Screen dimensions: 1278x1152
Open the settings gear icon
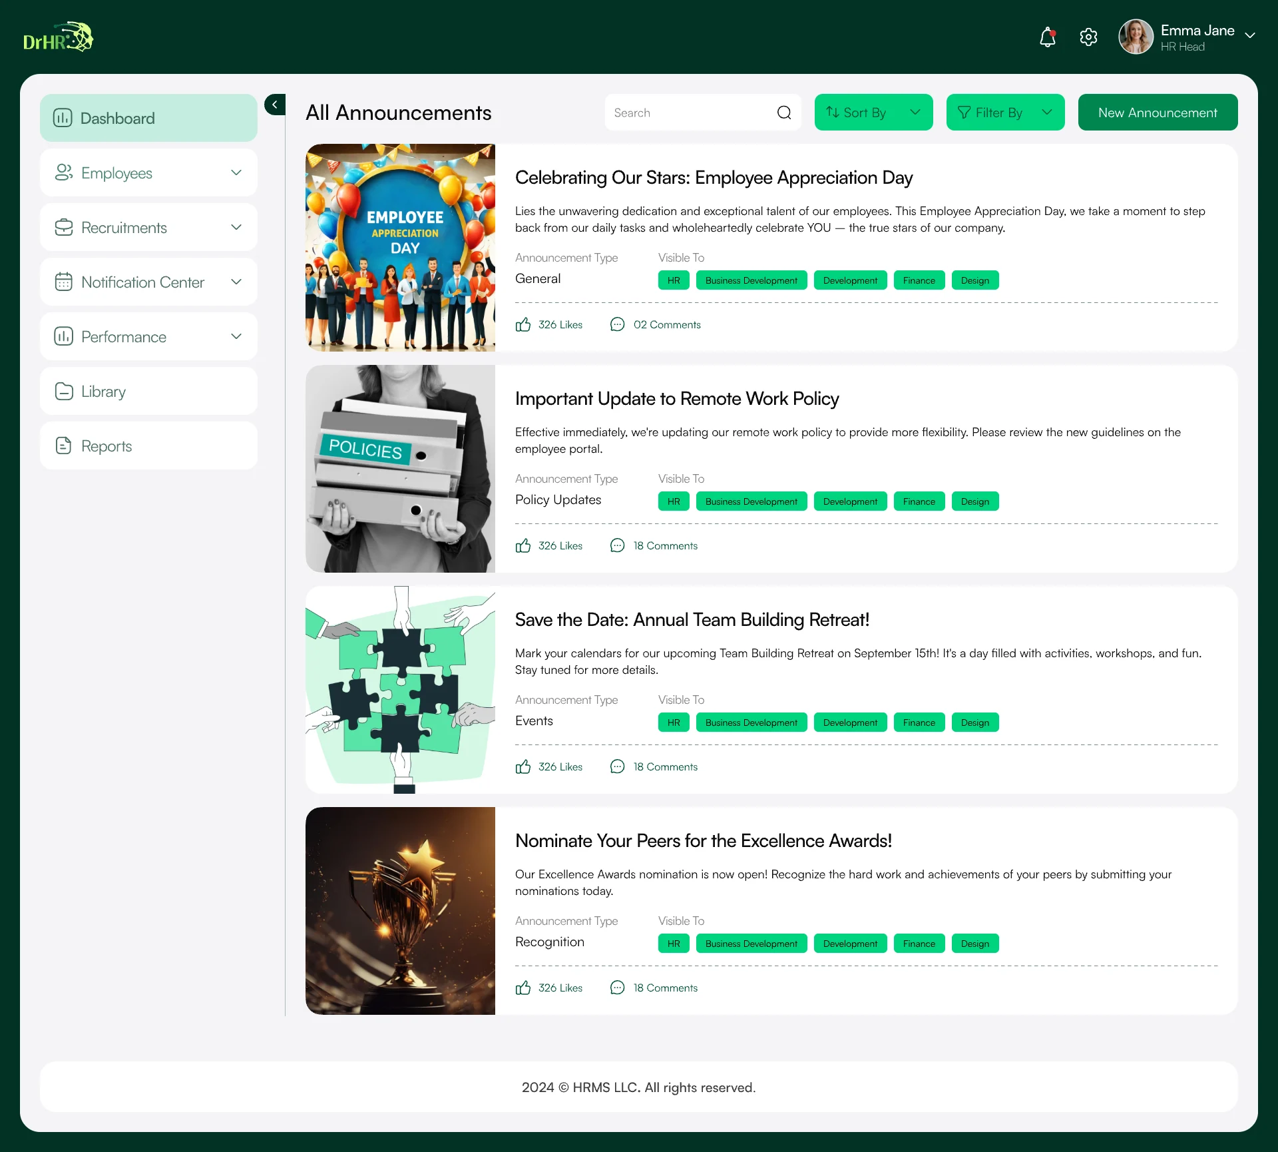click(x=1088, y=37)
